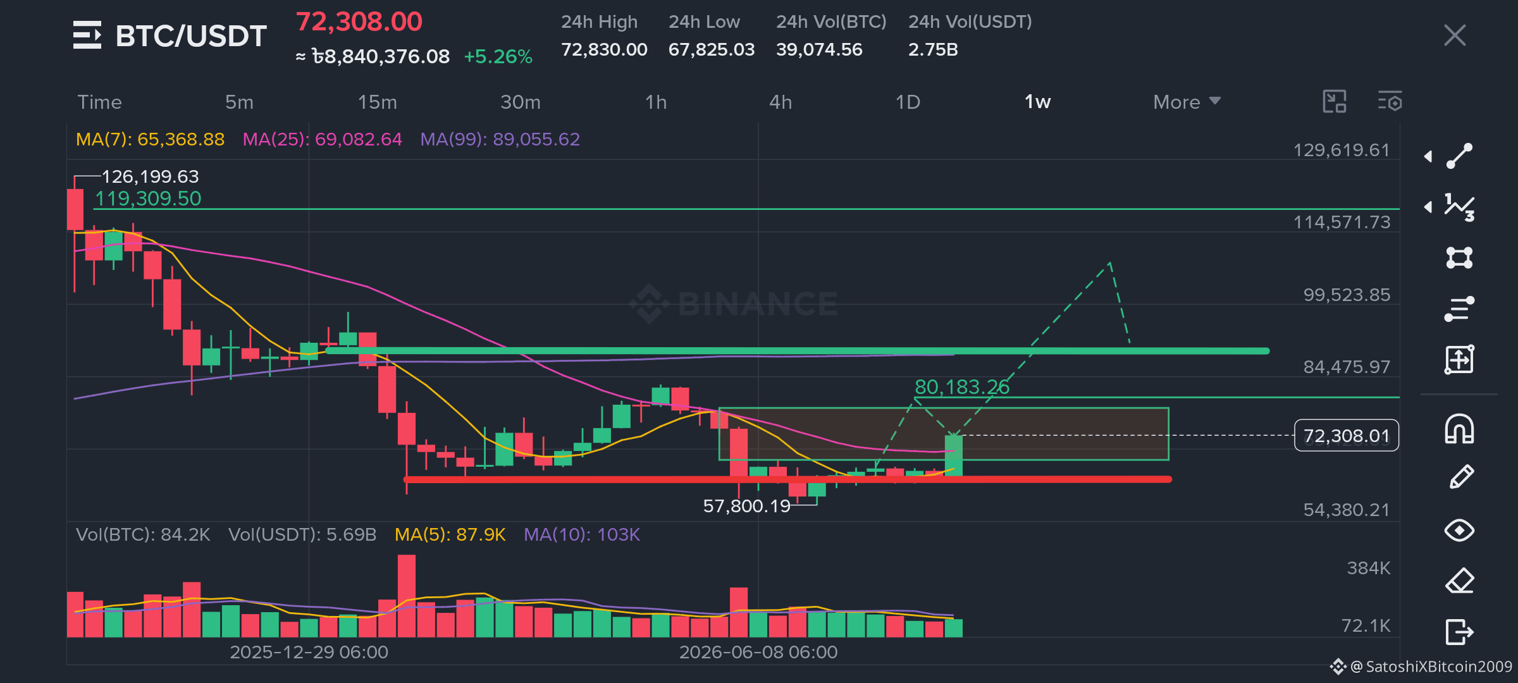
Task: Click the MA(25) indicator label
Action: [323, 139]
